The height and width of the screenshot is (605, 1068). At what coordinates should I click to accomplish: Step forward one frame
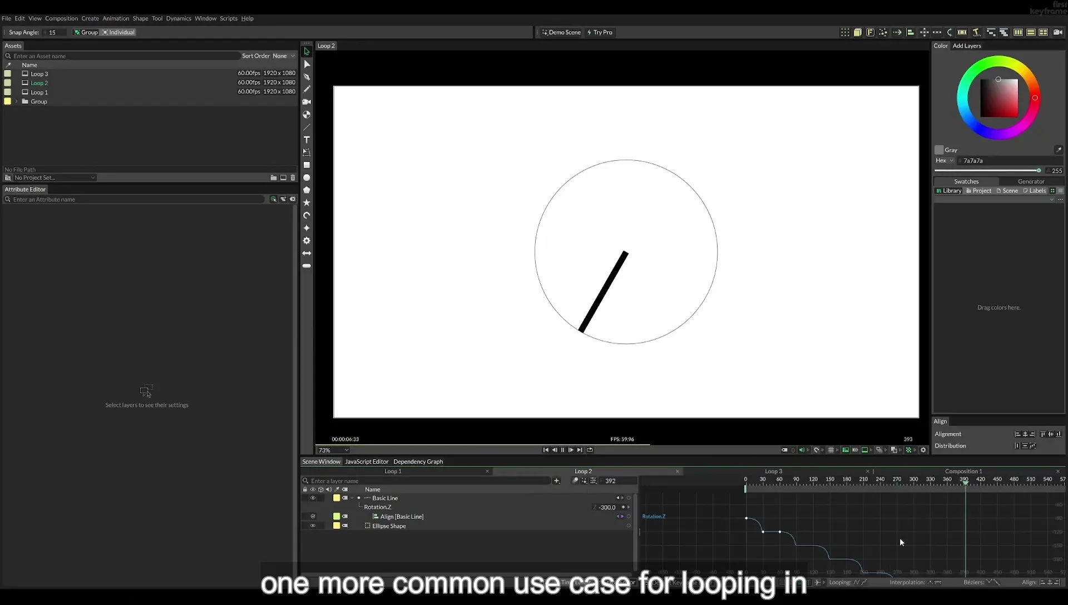coord(571,450)
